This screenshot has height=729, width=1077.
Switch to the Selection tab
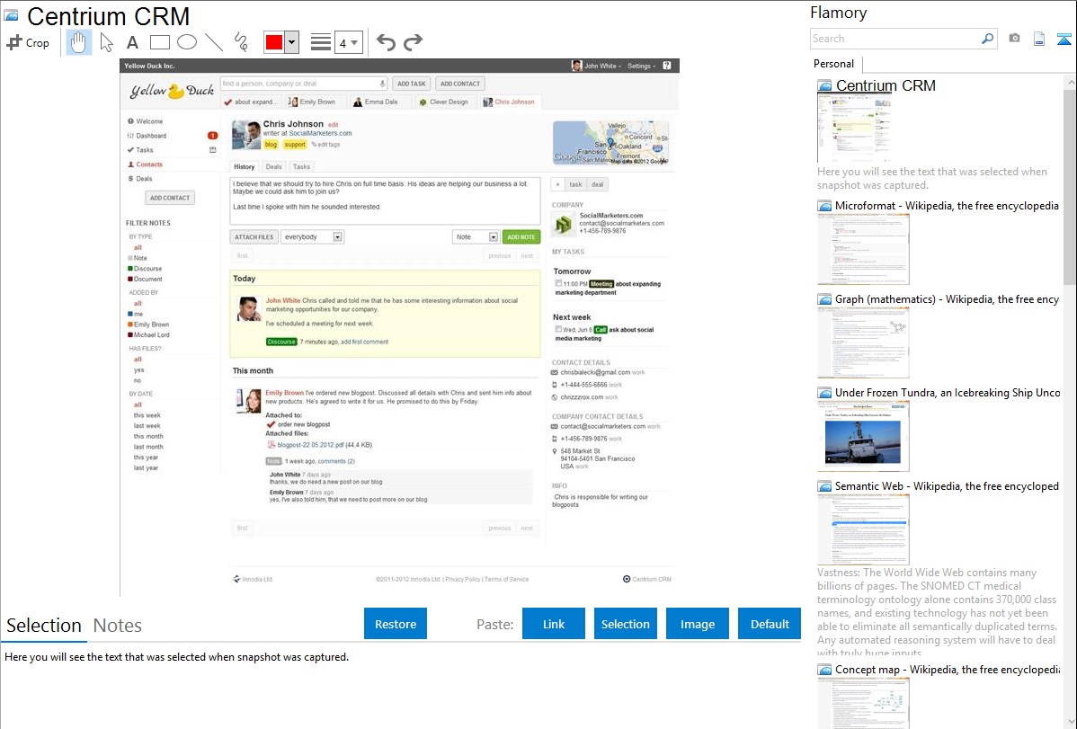click(44, 626)
